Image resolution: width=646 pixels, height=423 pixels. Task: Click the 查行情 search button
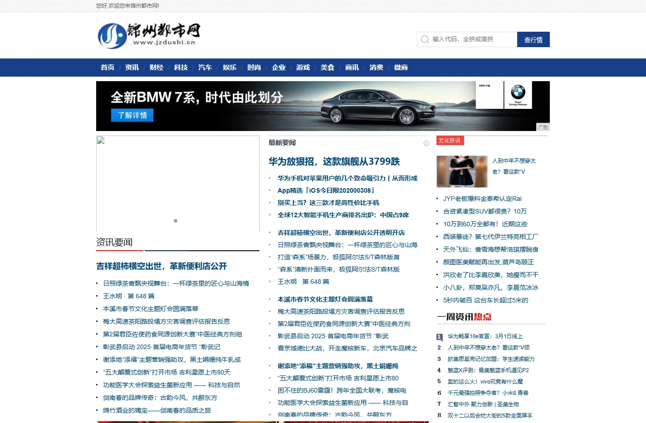533,39
